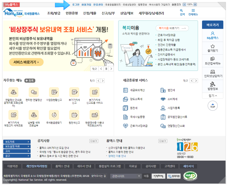Viewport: 228px width, 186px height.
Task: Click 더보기 next to 홈택스 안내
Action: pyautogui.click(x=163, y=141)
